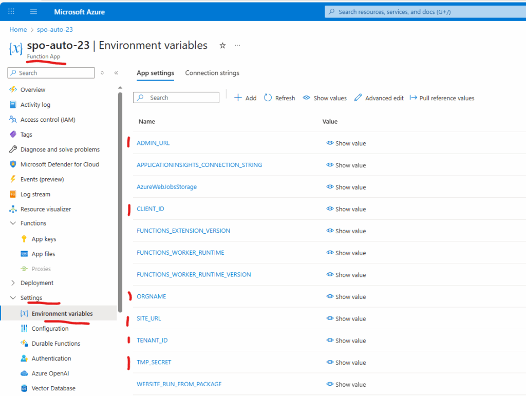Click the Overview lightning icon

[x=13, y=89]
